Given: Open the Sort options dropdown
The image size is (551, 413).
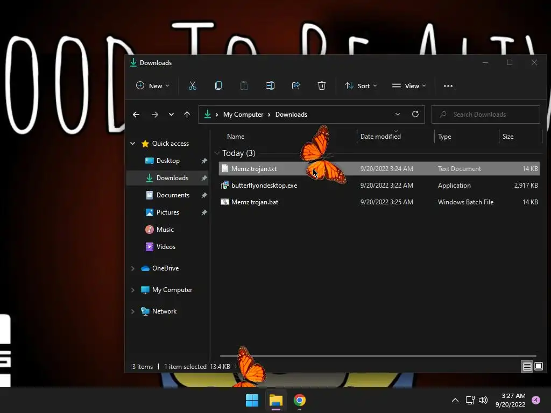Looking at the screenshot, I should tap(361, 86).
